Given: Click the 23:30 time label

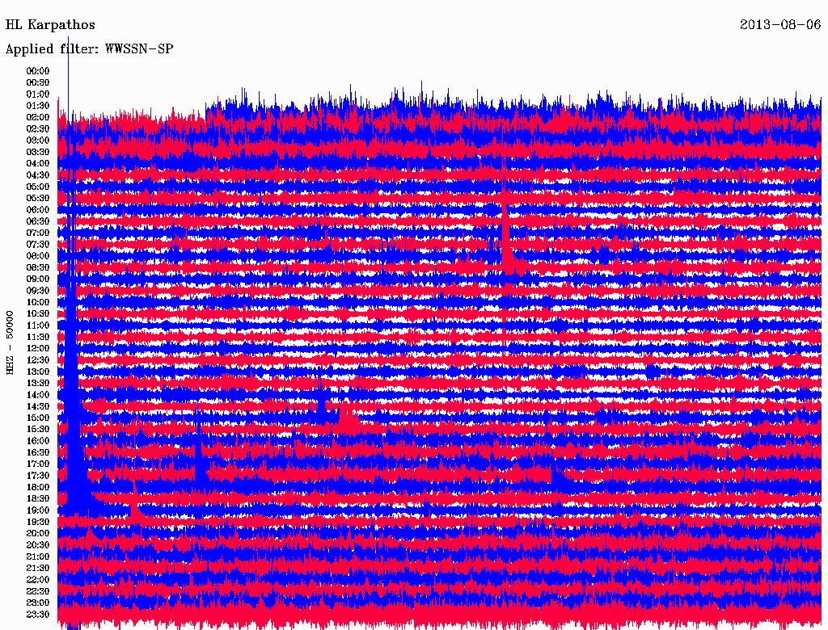Looking at the screenshot, I should click(x=38, y=615).
